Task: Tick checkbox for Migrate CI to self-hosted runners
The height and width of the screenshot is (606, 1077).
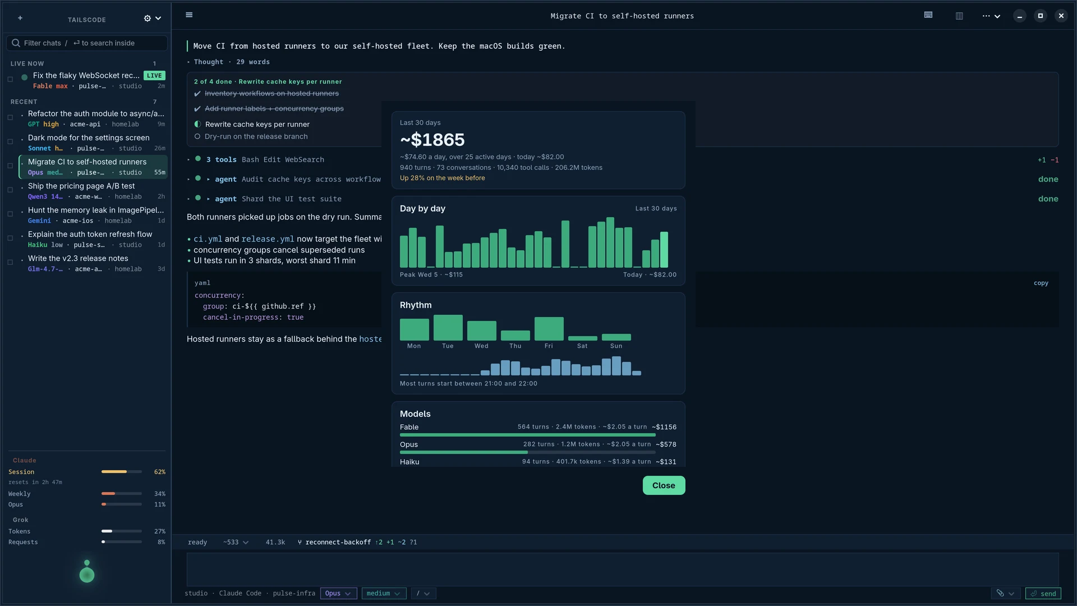Action: tap(10, 166)
